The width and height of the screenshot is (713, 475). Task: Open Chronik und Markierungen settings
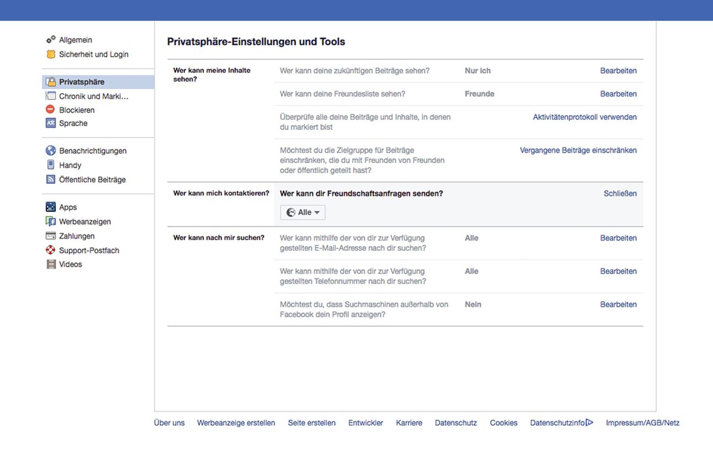point(93,96)
